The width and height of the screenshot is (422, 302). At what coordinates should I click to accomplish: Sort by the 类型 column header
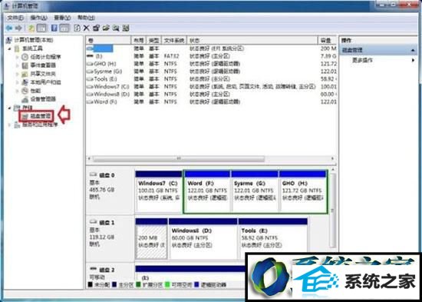coord(154,41)
